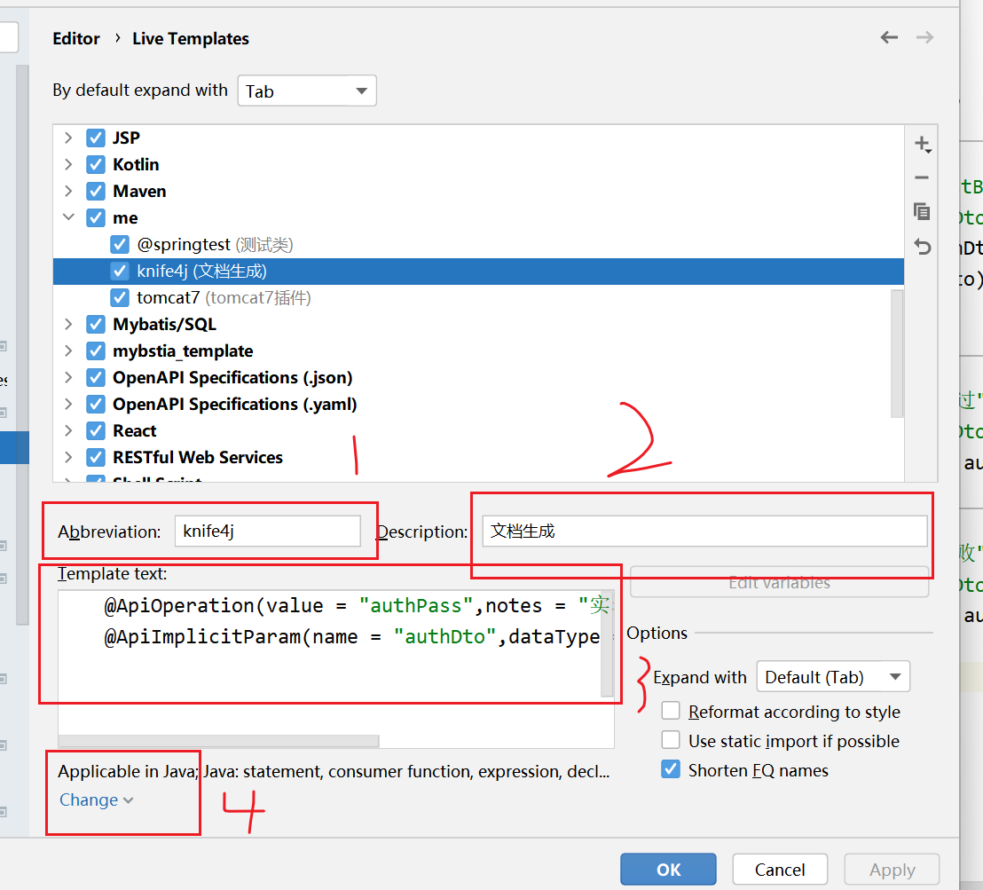Duplicate the selected template with copy icon
This screenshot has width=983, height=890.
pos(922,211)
